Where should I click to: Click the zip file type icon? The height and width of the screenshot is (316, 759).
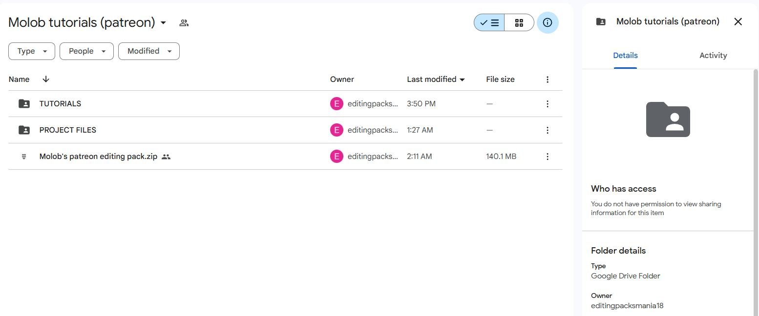[24, 157]
